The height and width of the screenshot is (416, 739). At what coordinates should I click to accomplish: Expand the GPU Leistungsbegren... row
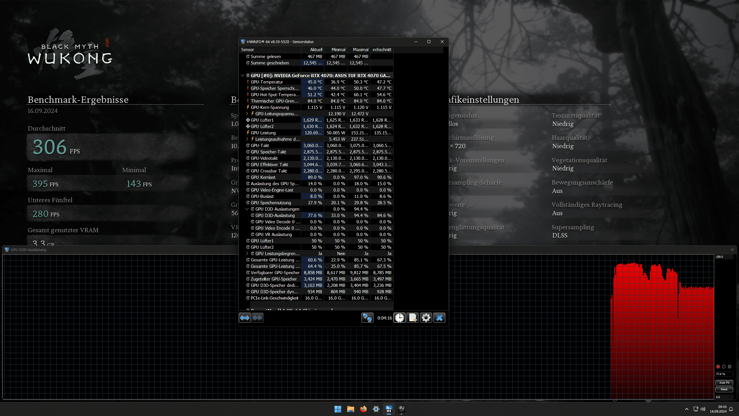(247, 253)
